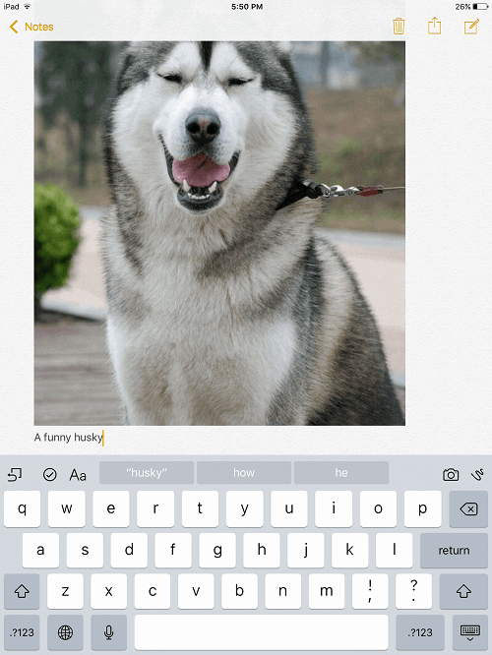Image resolution: width=492 pixels, height=655 pixels.
Task: Select the husky photo in the note
Action: pyautogui.click(x=219, y=233)
